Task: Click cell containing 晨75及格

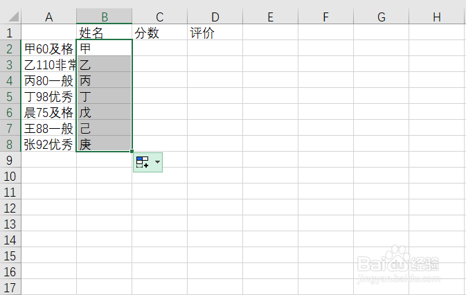Action: pos(48,112)
